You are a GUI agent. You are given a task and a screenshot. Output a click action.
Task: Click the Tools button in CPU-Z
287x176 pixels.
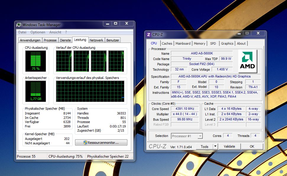(205, 146)
